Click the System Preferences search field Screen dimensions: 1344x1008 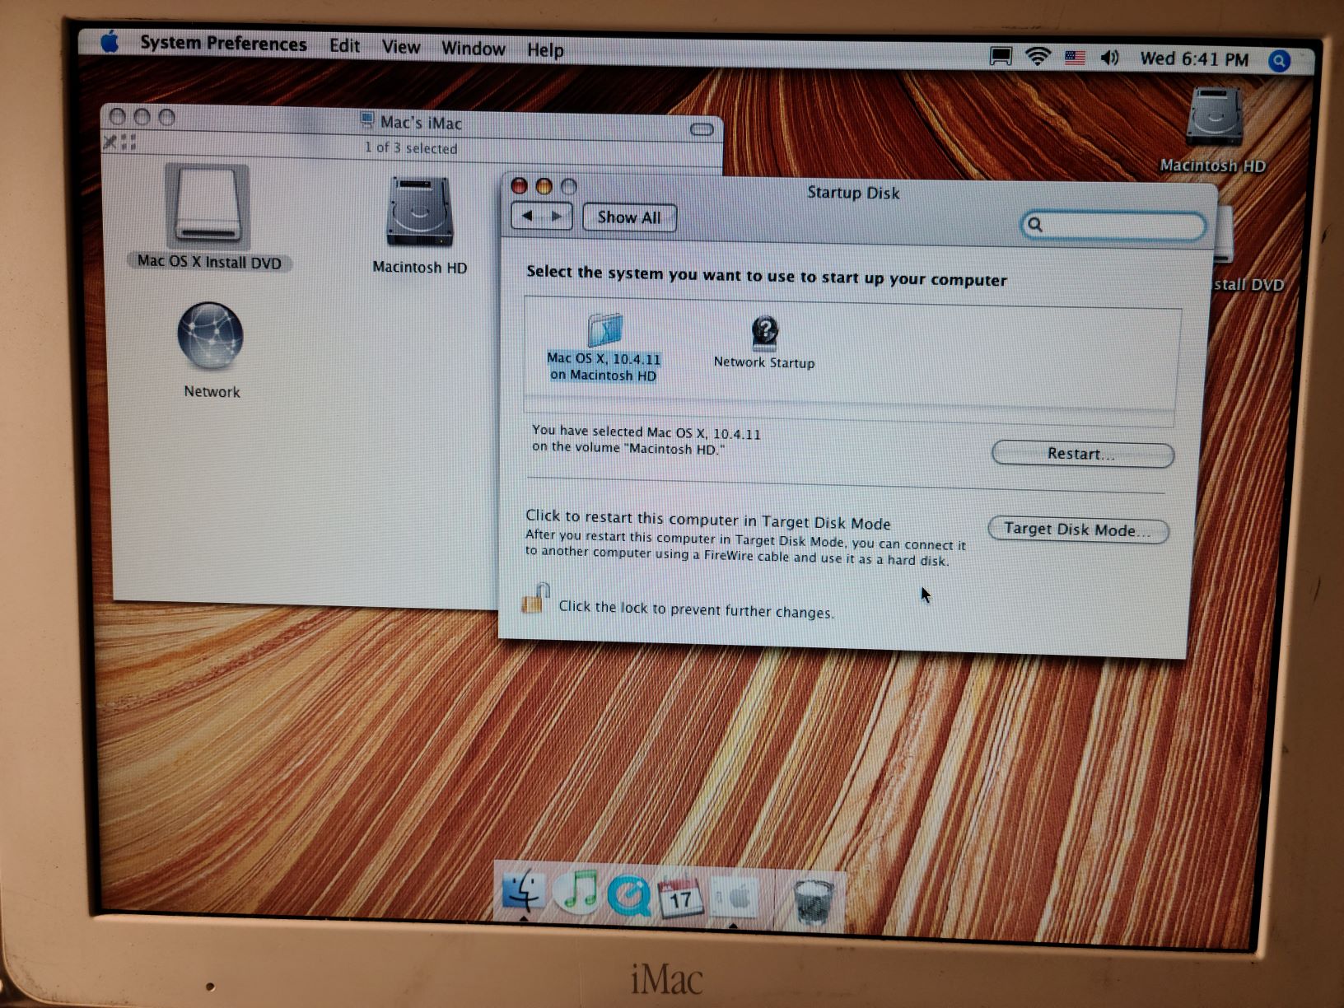1113,226
